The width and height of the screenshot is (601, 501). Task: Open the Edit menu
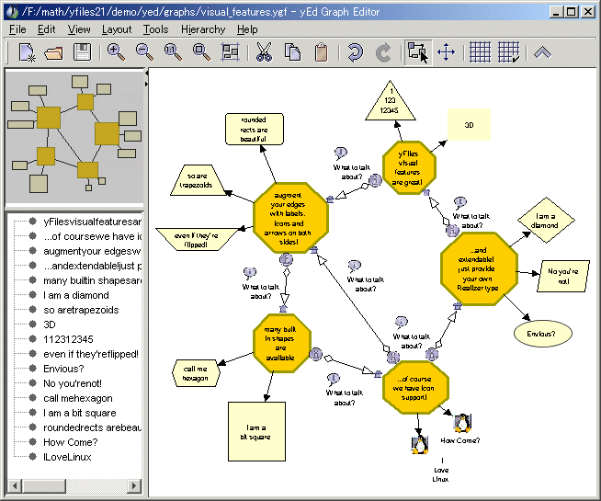coord(46,29)
